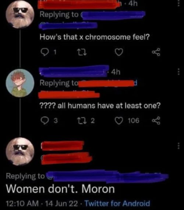Screen dimensions: 184x210
Task: Share the 'all humans have' tweet
Action: click(x=156, y=120)
